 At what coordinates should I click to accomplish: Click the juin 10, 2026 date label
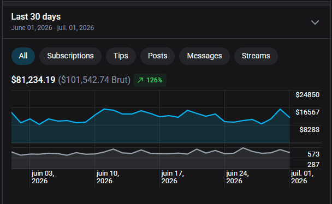108,177
